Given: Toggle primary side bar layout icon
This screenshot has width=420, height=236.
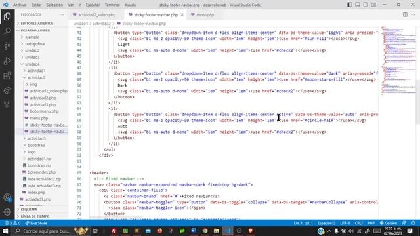Looking at the screenshot, I should pyautogui.click(x=350, y=5).
